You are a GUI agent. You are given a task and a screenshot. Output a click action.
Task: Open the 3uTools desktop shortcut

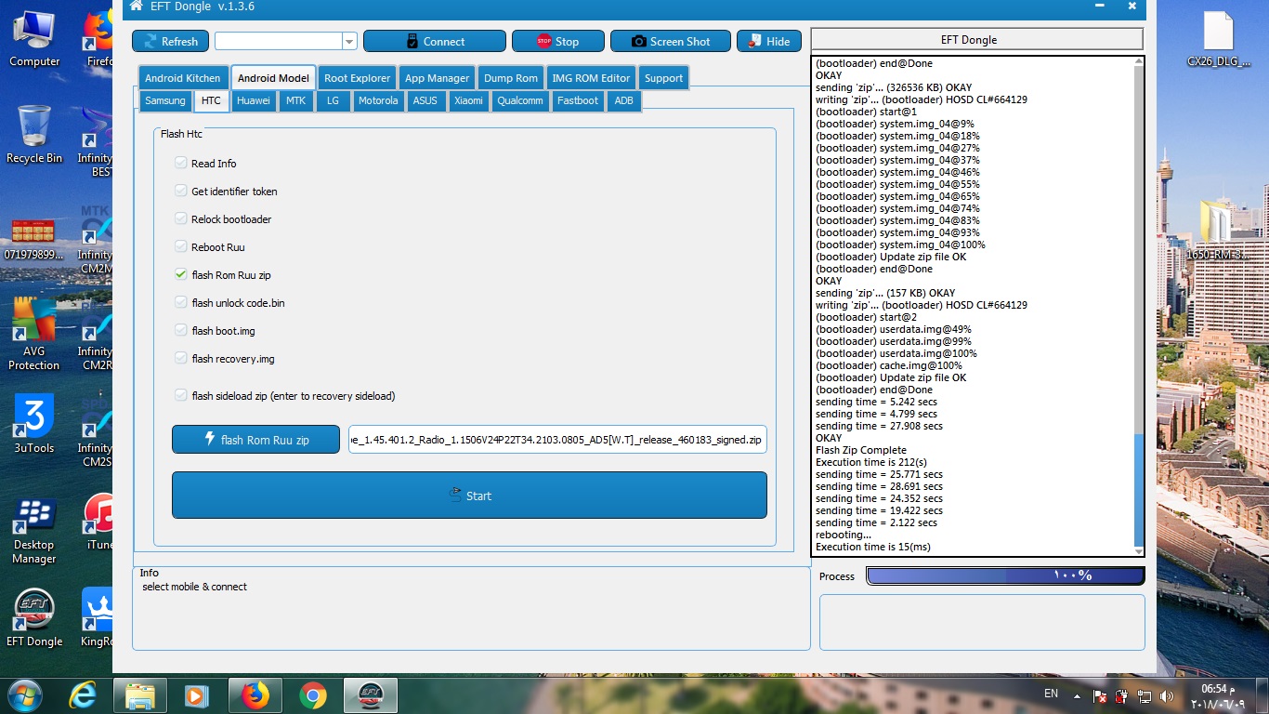click(x=34, y=424)
